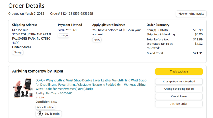Click the Visa card logo icon
Screen dimensions: 213x118
61,30
